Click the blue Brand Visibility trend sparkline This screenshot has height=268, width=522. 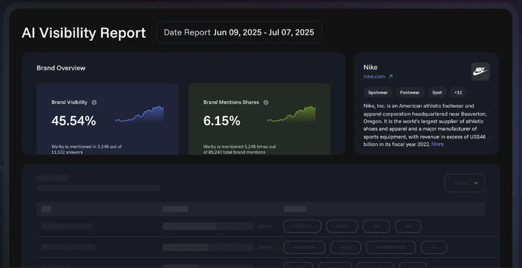(140, 114)
